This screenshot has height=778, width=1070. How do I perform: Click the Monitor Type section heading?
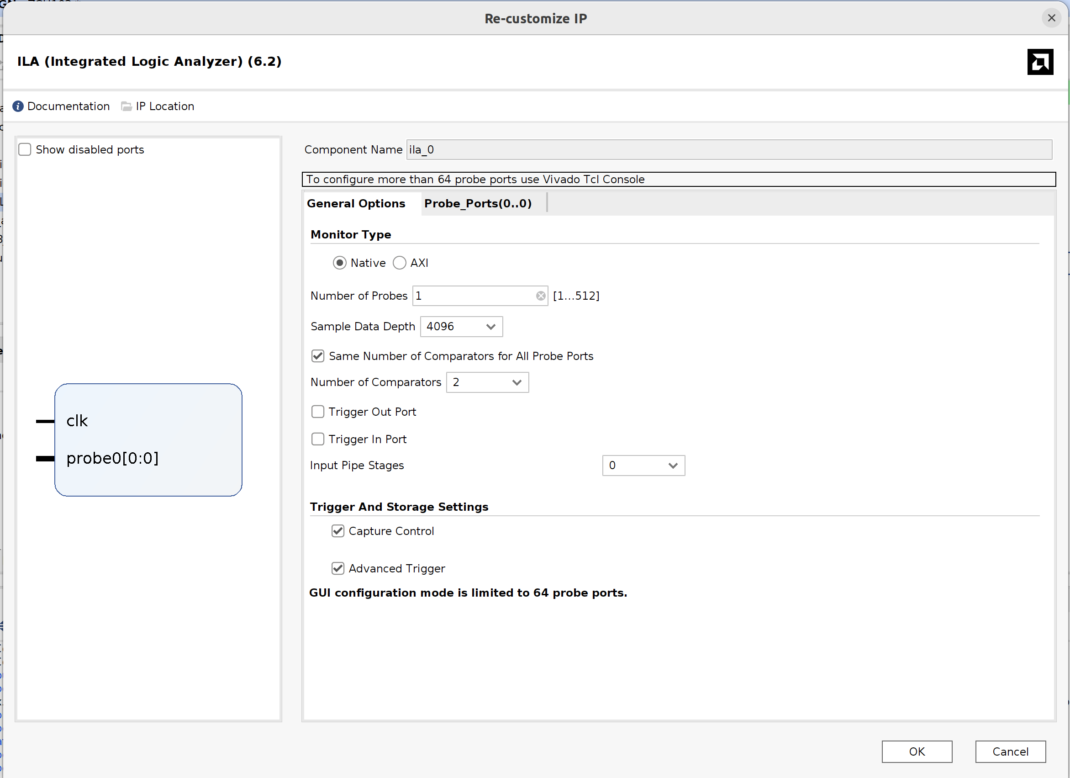click(351, 235)
